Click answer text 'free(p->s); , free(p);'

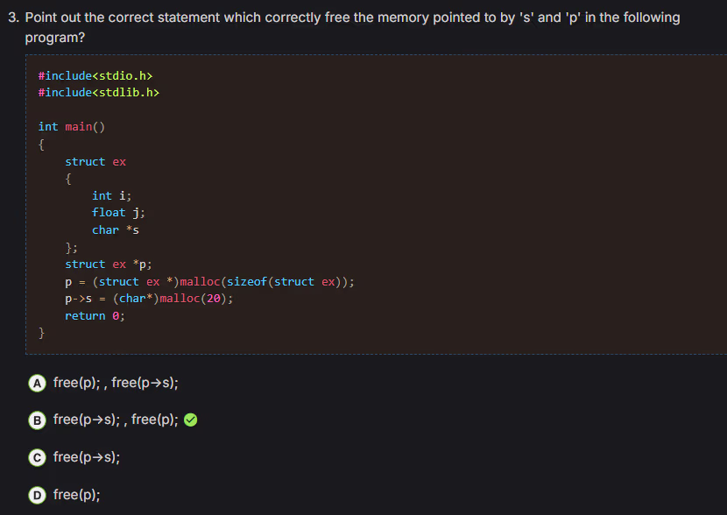pyautogui.click(x=116, y=420)
